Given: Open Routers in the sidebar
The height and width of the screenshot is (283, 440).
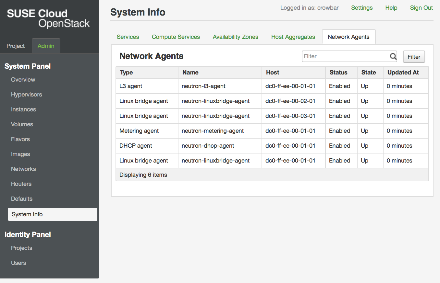Looking at the screenshot, I should point(21,184).
